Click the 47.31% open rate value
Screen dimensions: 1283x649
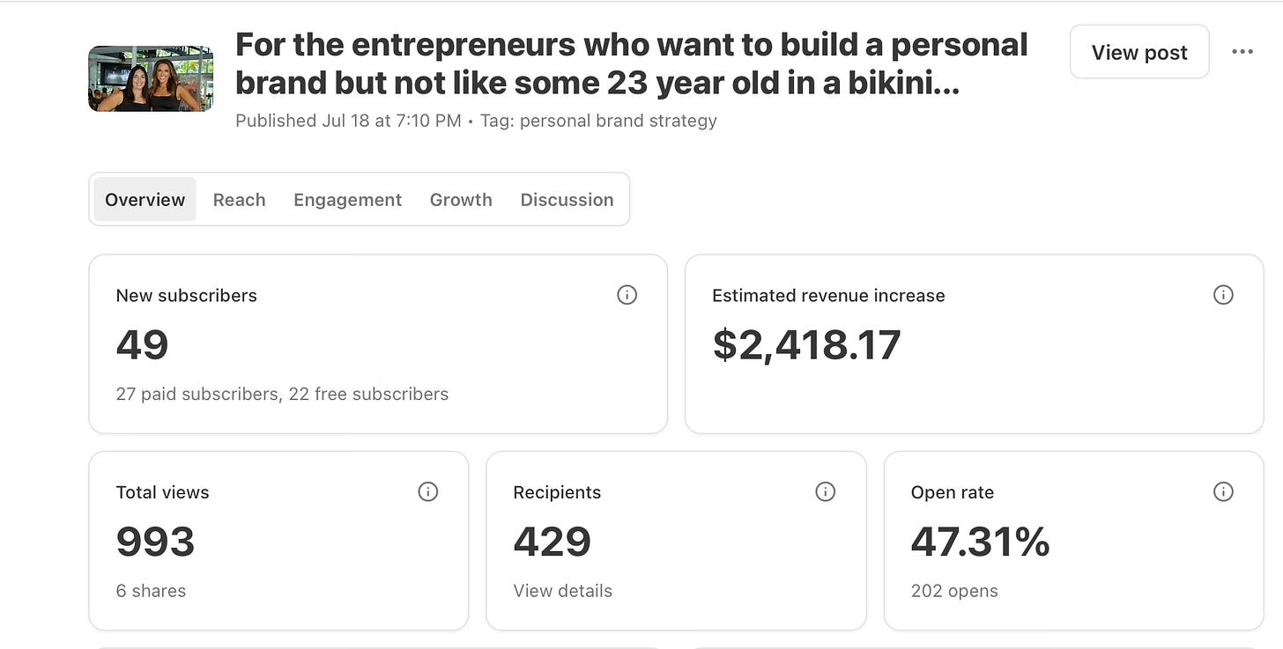pos(980,542)
